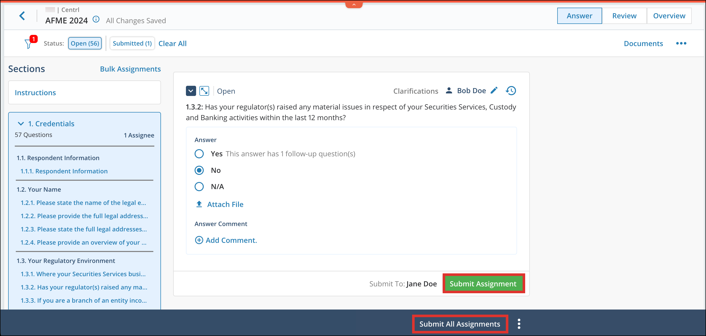Open the vertical dots menu in bottom bar
The image size is (706, 336).
coord(519,324)
